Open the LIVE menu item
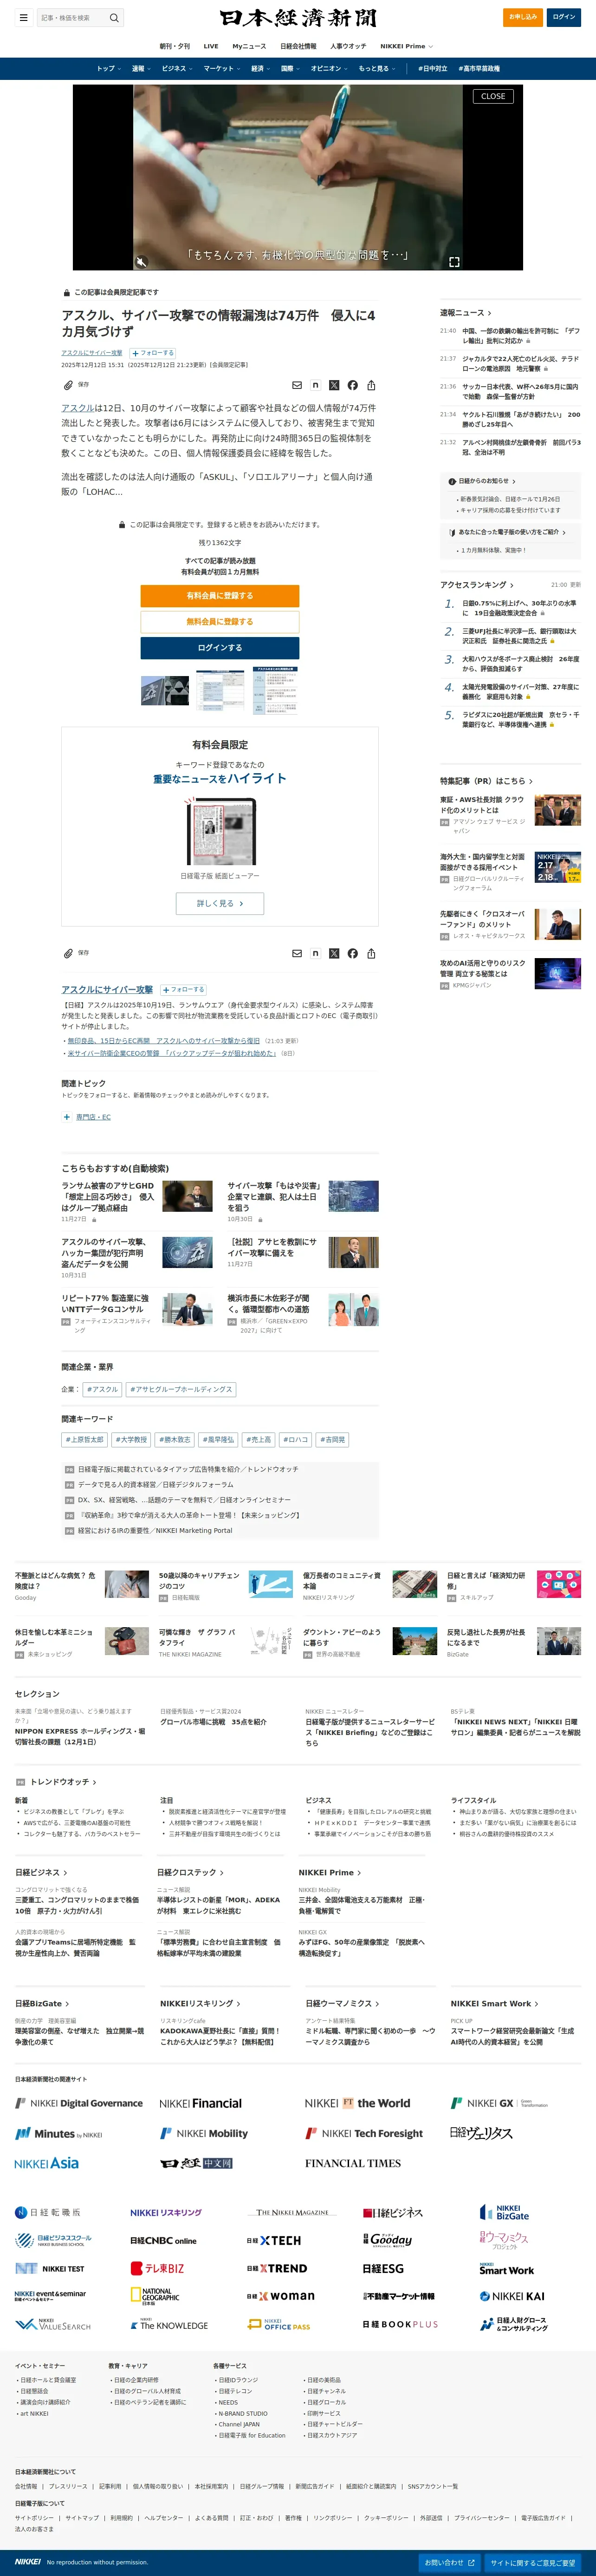The height and width of the screenshot is (2576, 596). [x=211, y=46]
